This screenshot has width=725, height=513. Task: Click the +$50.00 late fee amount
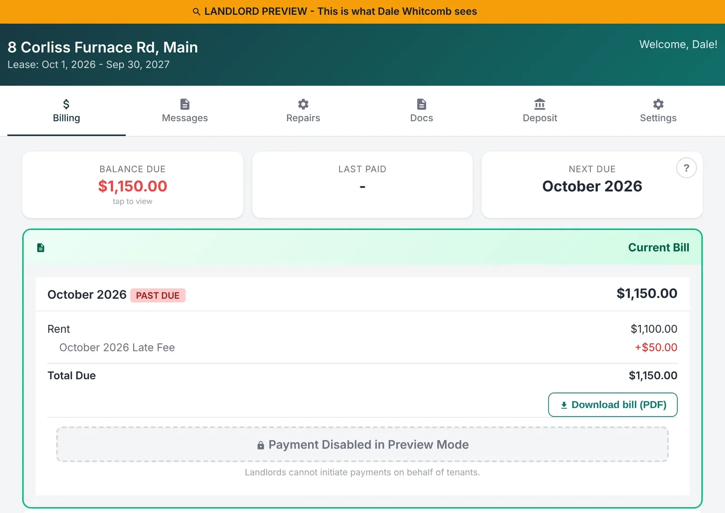tap(656, 347)
